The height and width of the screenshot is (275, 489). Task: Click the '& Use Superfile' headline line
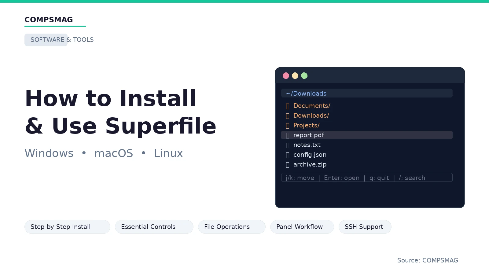point(121,126)
